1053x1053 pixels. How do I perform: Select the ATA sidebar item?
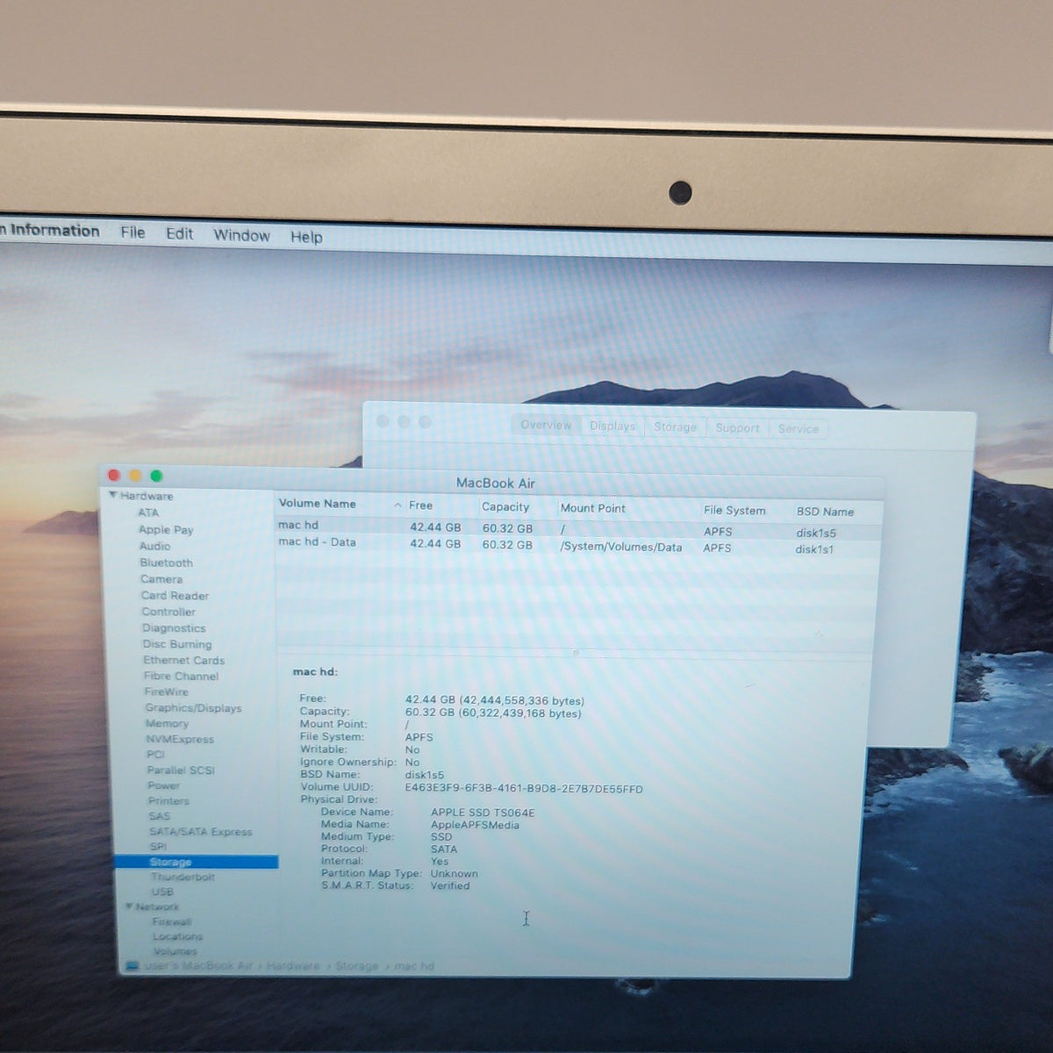click(148, 512)
